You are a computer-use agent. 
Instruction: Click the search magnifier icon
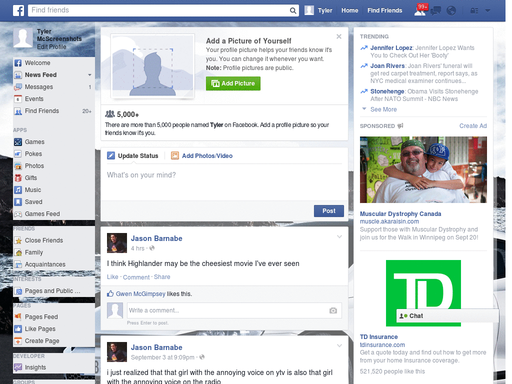[293, 10]
